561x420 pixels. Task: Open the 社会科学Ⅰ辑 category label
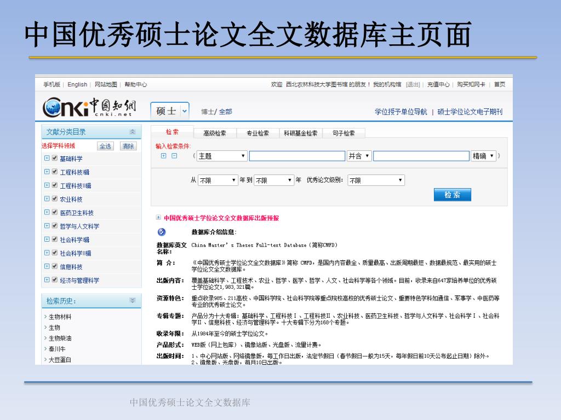(75, 240)
